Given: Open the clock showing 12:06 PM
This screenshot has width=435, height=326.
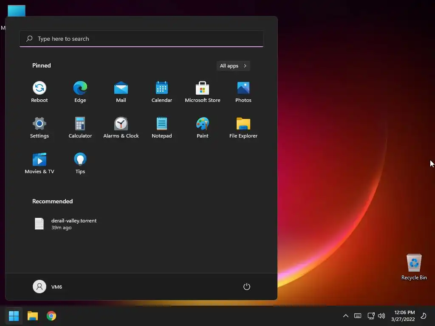Looking at the screenshot, I should 403,316.
